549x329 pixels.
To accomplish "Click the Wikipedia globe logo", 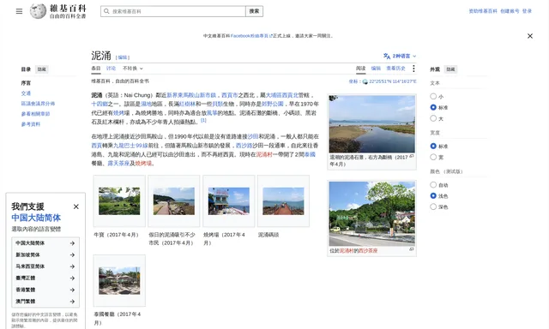I will point(38,11).
